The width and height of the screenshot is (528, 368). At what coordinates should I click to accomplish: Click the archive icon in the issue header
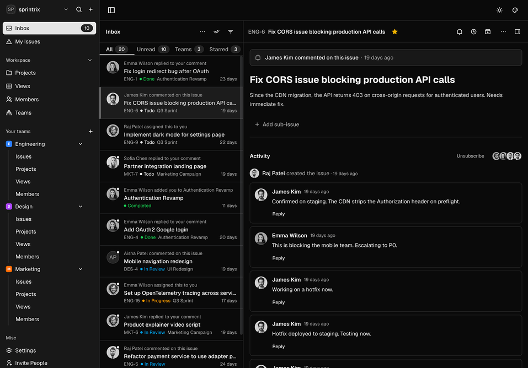click(x=488, y=31)
